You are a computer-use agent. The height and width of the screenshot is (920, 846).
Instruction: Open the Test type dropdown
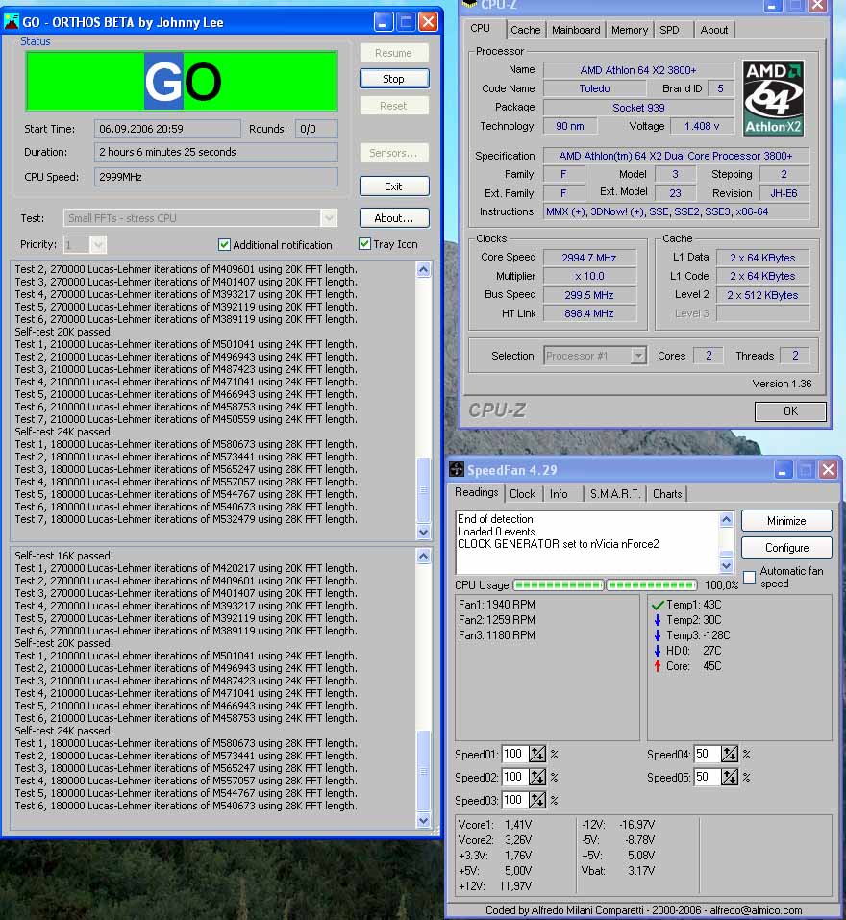point(329,218)
